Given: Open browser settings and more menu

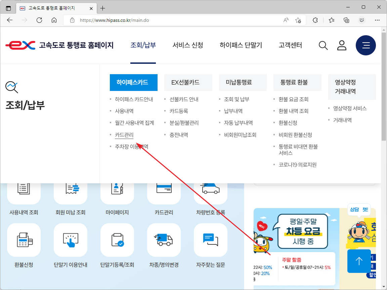Looking at the screenshot, I should [377, 20].
